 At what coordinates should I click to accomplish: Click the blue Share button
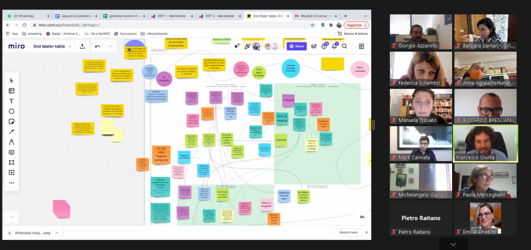[297, 46]
